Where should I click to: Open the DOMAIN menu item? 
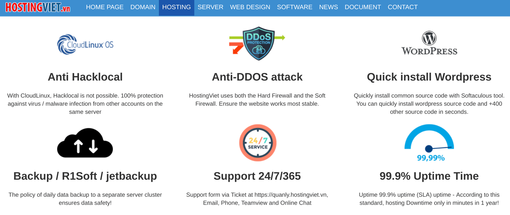[x=143, y=7]
